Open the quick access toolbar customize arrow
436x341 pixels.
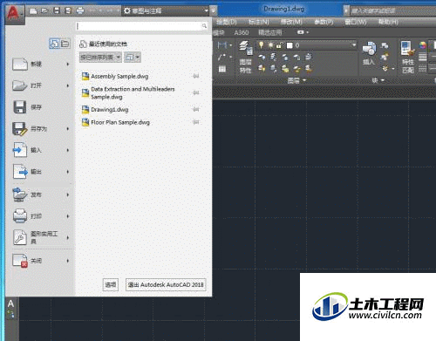tap(214, 11)
